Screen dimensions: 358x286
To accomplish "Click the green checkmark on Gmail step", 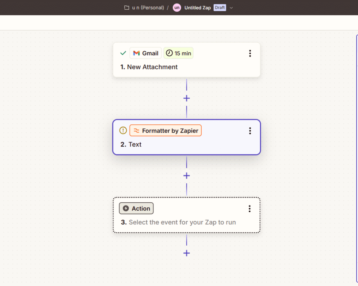I will pyautogui.click(x=123, y=53).
